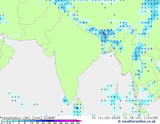
Task: Click the "20" rainfall value near Sri Lanka
Action: click(77, 108)
